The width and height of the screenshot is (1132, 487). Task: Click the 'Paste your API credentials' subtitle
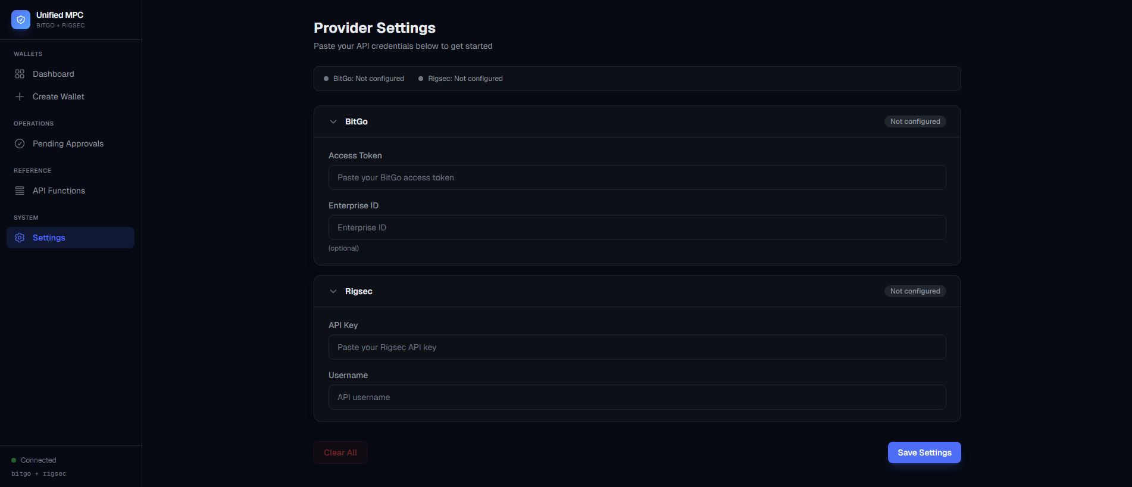coord(403,46)
